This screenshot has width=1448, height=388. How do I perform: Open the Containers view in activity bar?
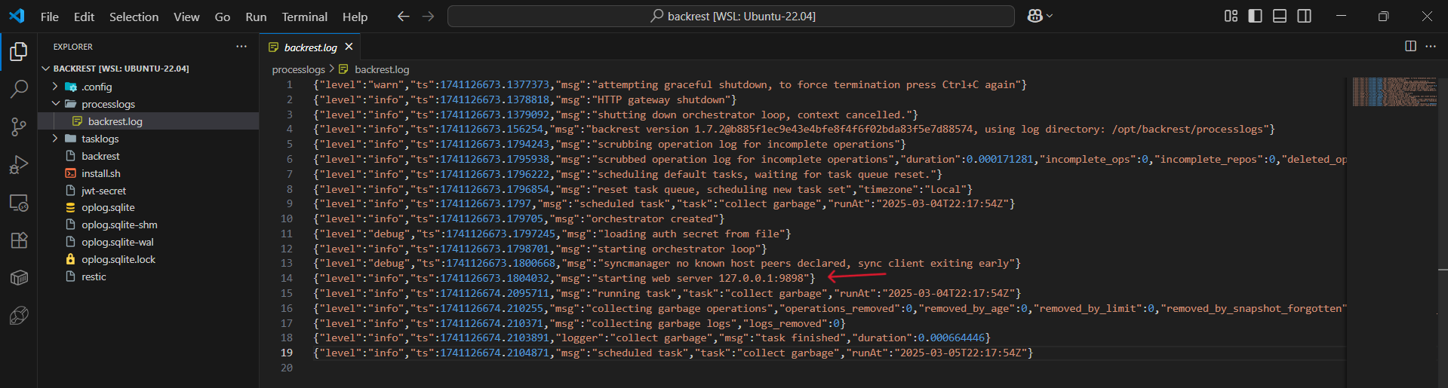point(19,278)
